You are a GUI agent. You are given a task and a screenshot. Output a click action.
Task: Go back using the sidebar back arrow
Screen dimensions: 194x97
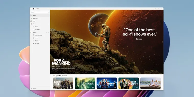31,9
